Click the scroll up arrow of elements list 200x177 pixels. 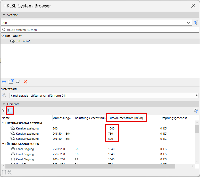(x=197, y=123)
